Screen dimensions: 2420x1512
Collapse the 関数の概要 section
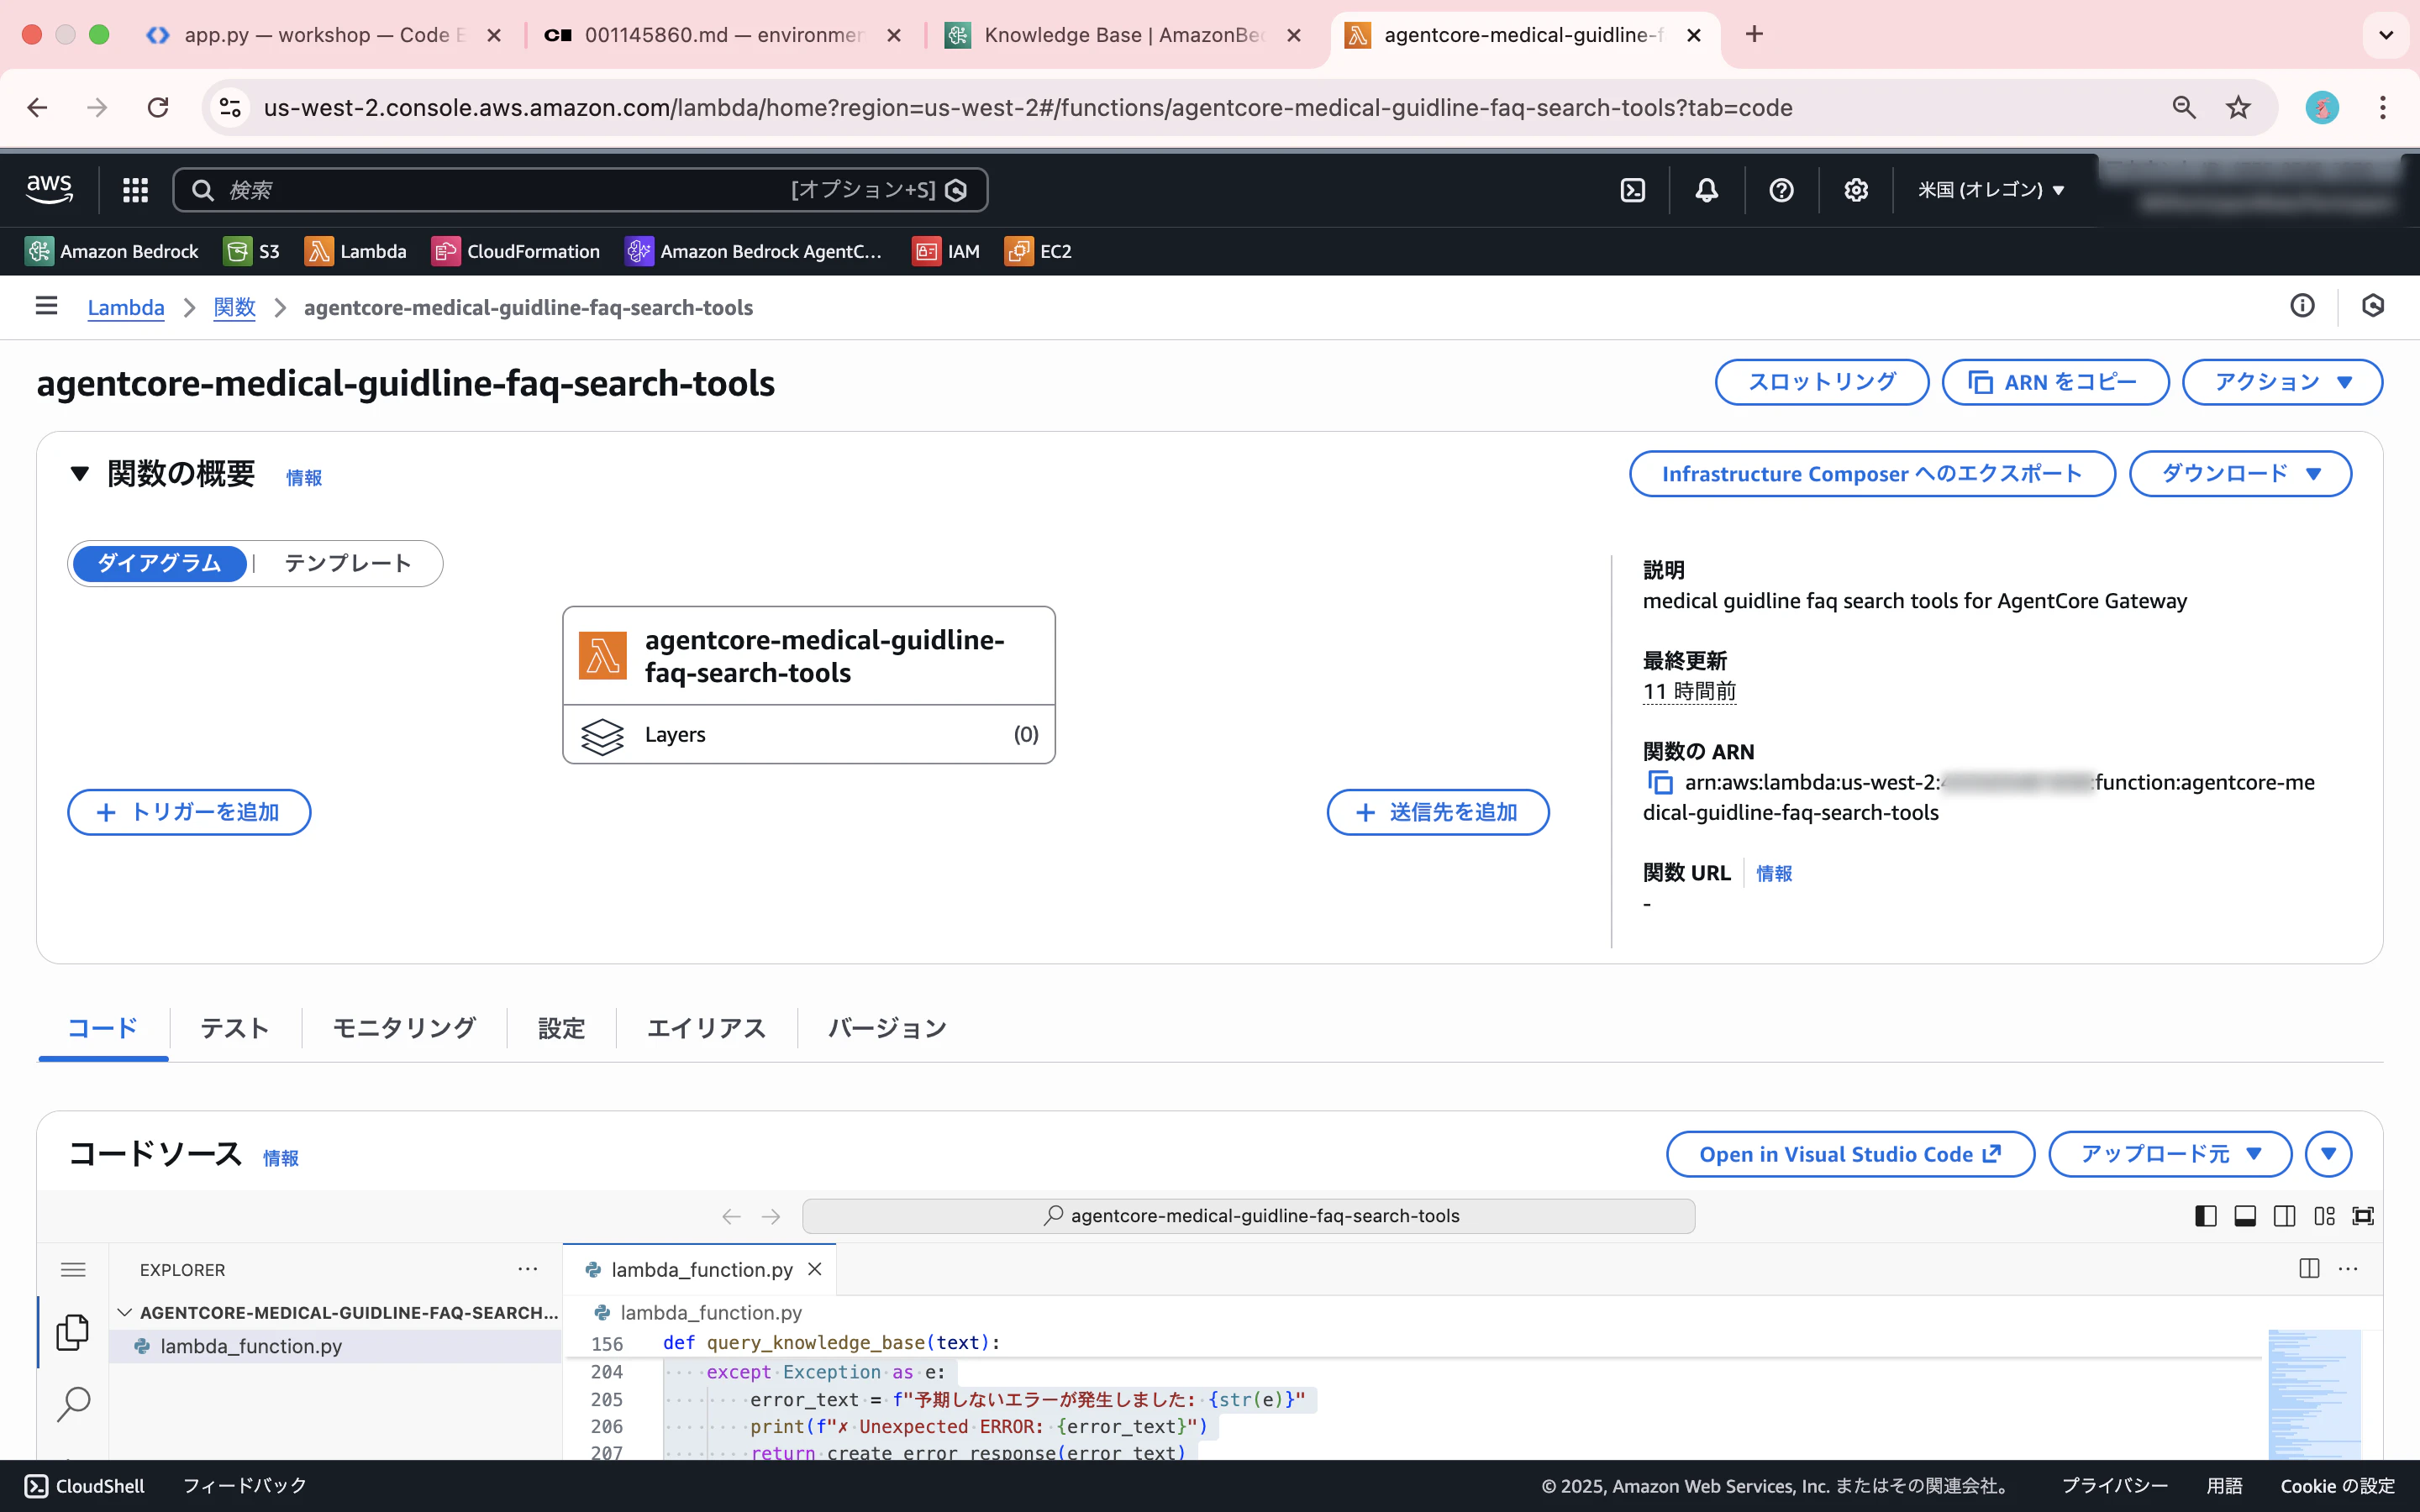tap(80, 474)
